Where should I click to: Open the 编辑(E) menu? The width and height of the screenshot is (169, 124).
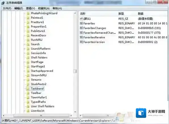tap(18, 8)
